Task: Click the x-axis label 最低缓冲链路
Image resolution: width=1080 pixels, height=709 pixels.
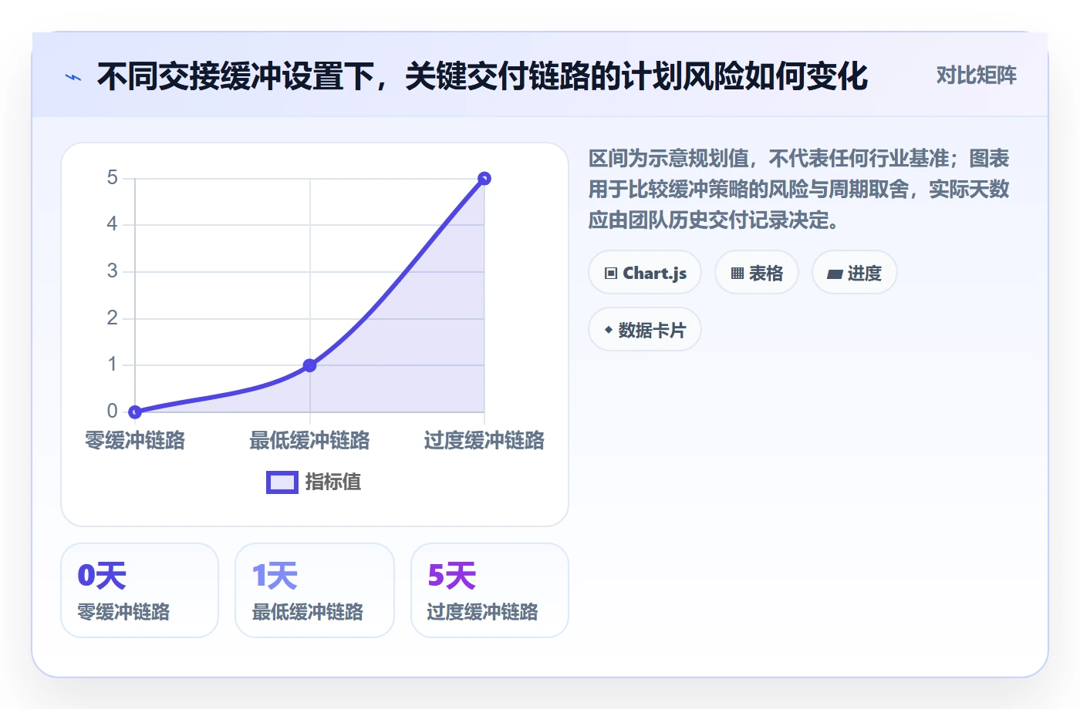Action: 309,441
